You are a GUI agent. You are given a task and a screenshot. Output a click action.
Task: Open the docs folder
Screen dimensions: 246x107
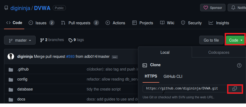point(21,99)
